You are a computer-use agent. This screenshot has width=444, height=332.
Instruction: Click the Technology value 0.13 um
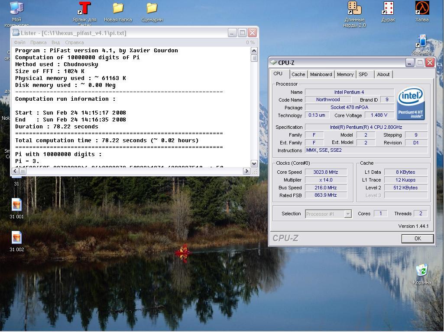coord(317,115)
